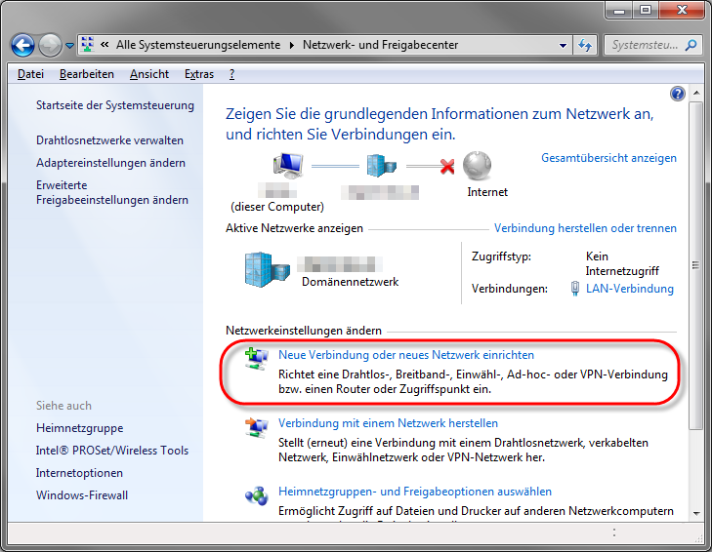The height and width of the screenshot is (552, 712).
Task: Open the Datei menu
Action: (30, 74)
